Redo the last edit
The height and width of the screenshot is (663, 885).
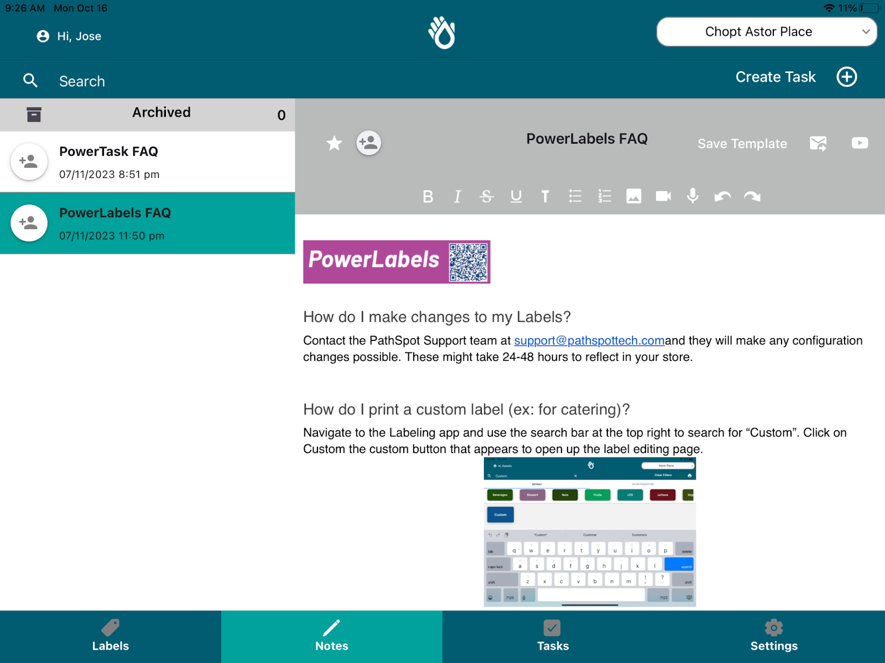[x=752, y=196]
